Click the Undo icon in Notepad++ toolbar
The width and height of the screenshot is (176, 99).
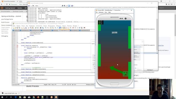point(36,28)
